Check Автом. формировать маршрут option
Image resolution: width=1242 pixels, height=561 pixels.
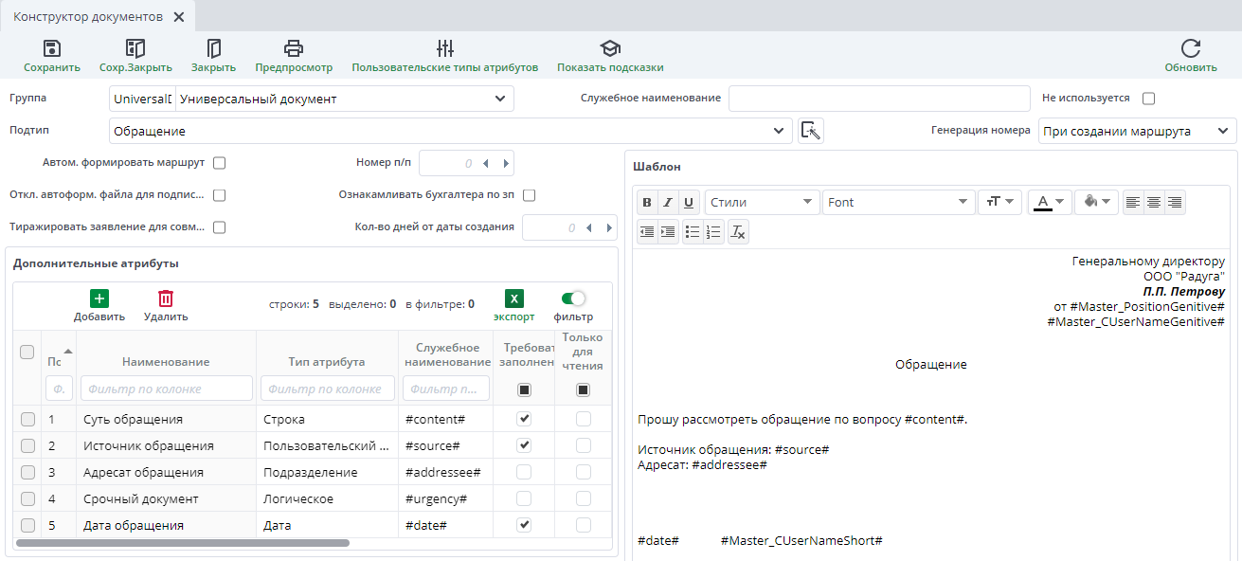coord(219,163)
